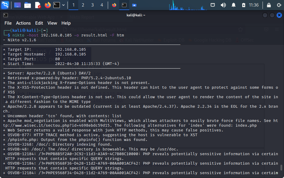Switch to workspace 3
284x178 pixels.
click(x=92, y=5)
